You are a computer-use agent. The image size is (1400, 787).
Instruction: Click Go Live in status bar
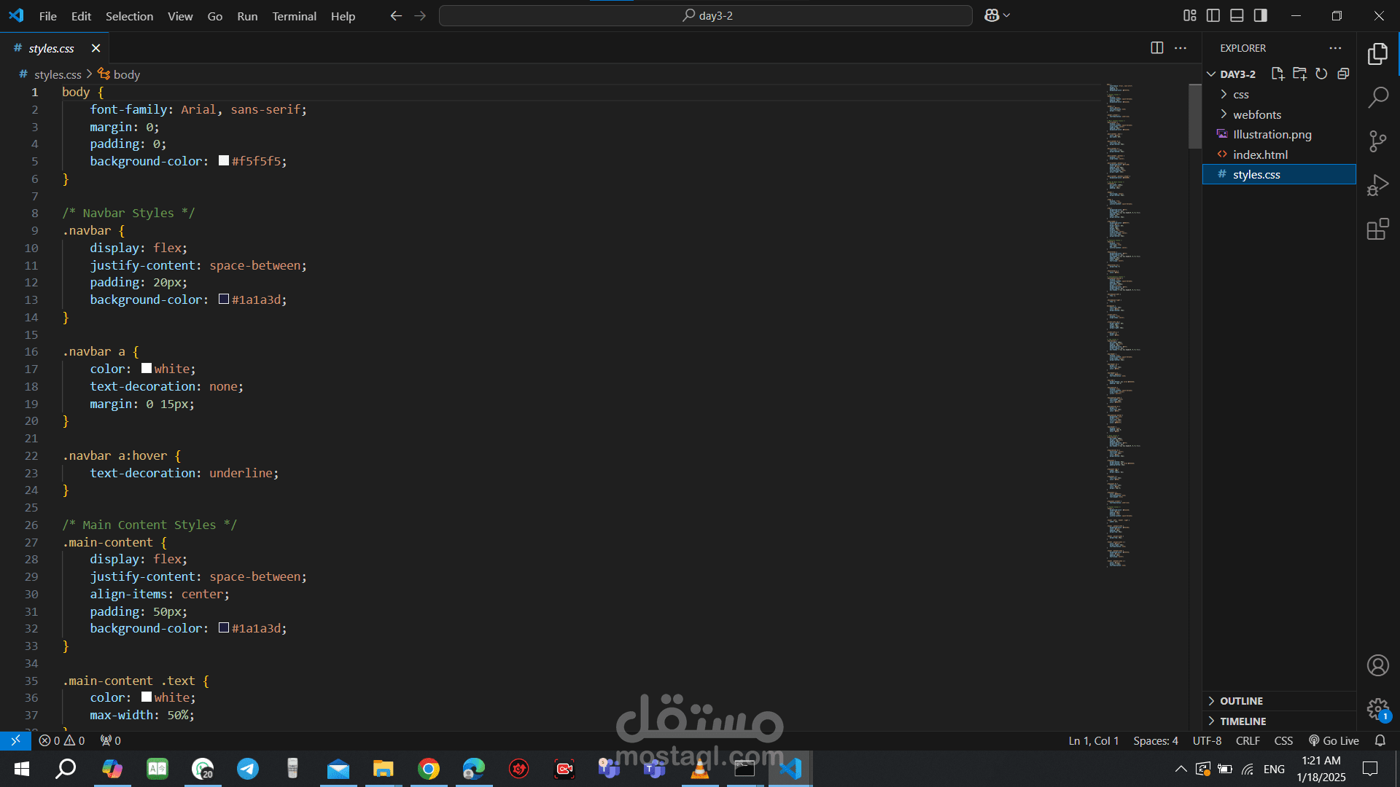pyautogui.click(x=1334, y=740)
